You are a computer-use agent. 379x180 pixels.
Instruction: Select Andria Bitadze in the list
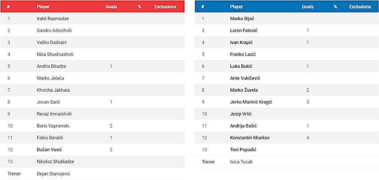[x=51, y=66]
